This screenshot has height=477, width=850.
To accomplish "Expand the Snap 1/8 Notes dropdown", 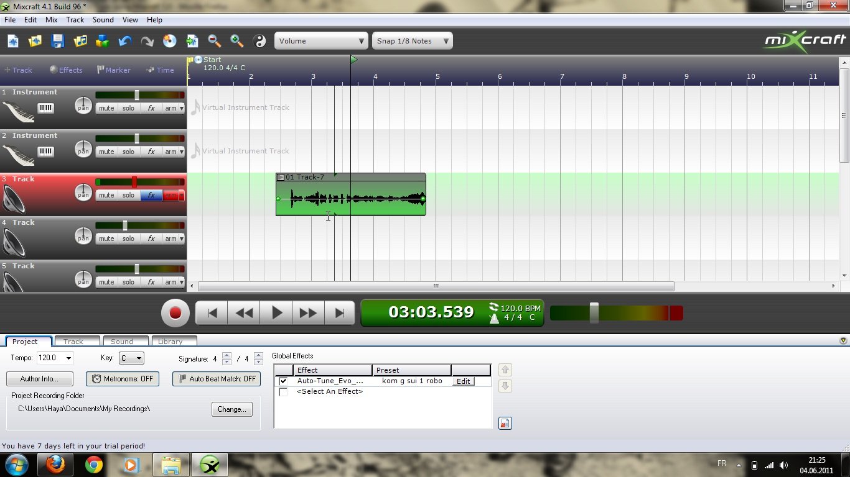I will [x=412, y=41].
